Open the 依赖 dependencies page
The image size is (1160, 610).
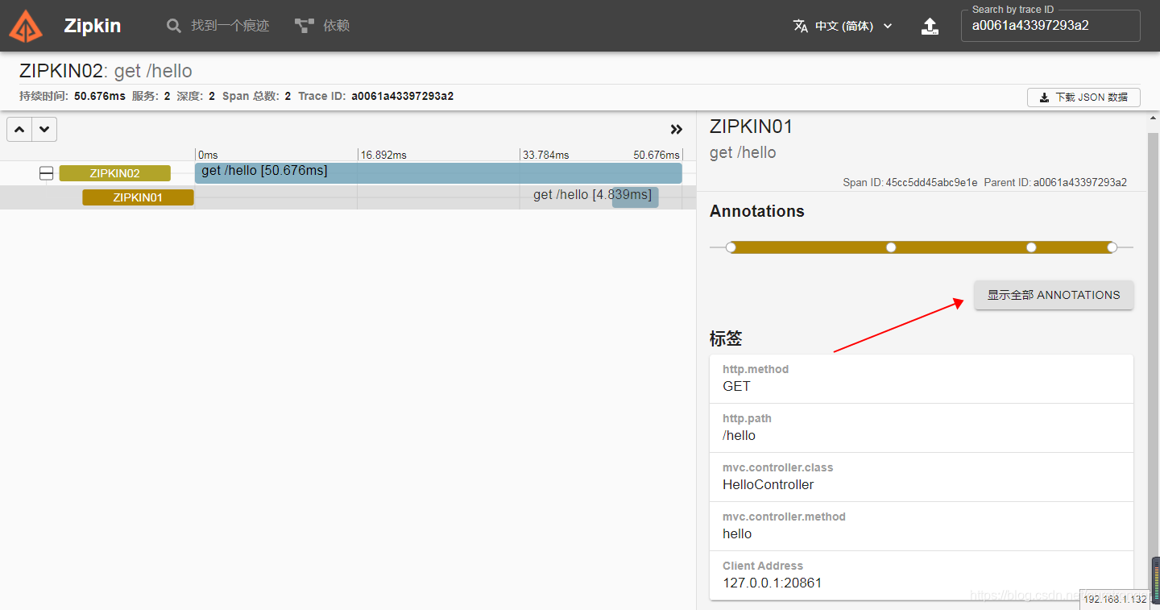click(x=322, y=26)
